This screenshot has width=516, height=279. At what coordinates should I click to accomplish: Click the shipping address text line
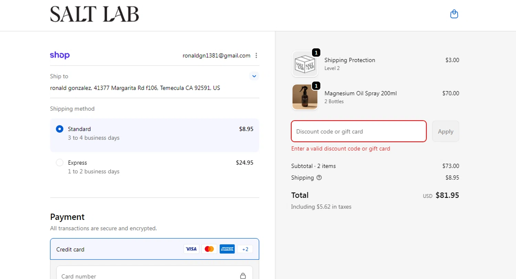135,88
